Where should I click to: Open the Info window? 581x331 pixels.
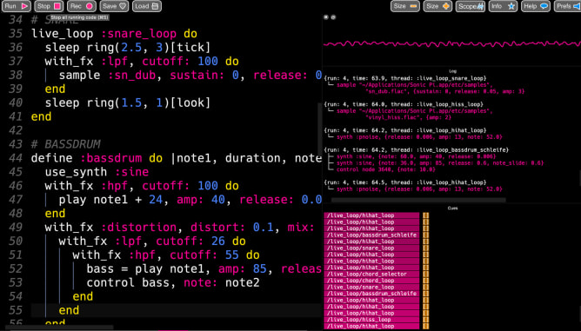(503, 6)
